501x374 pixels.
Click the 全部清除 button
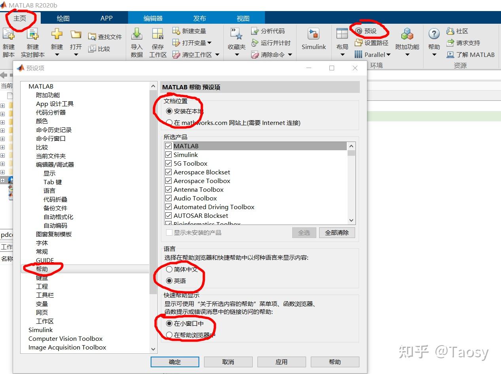[337, 232]
